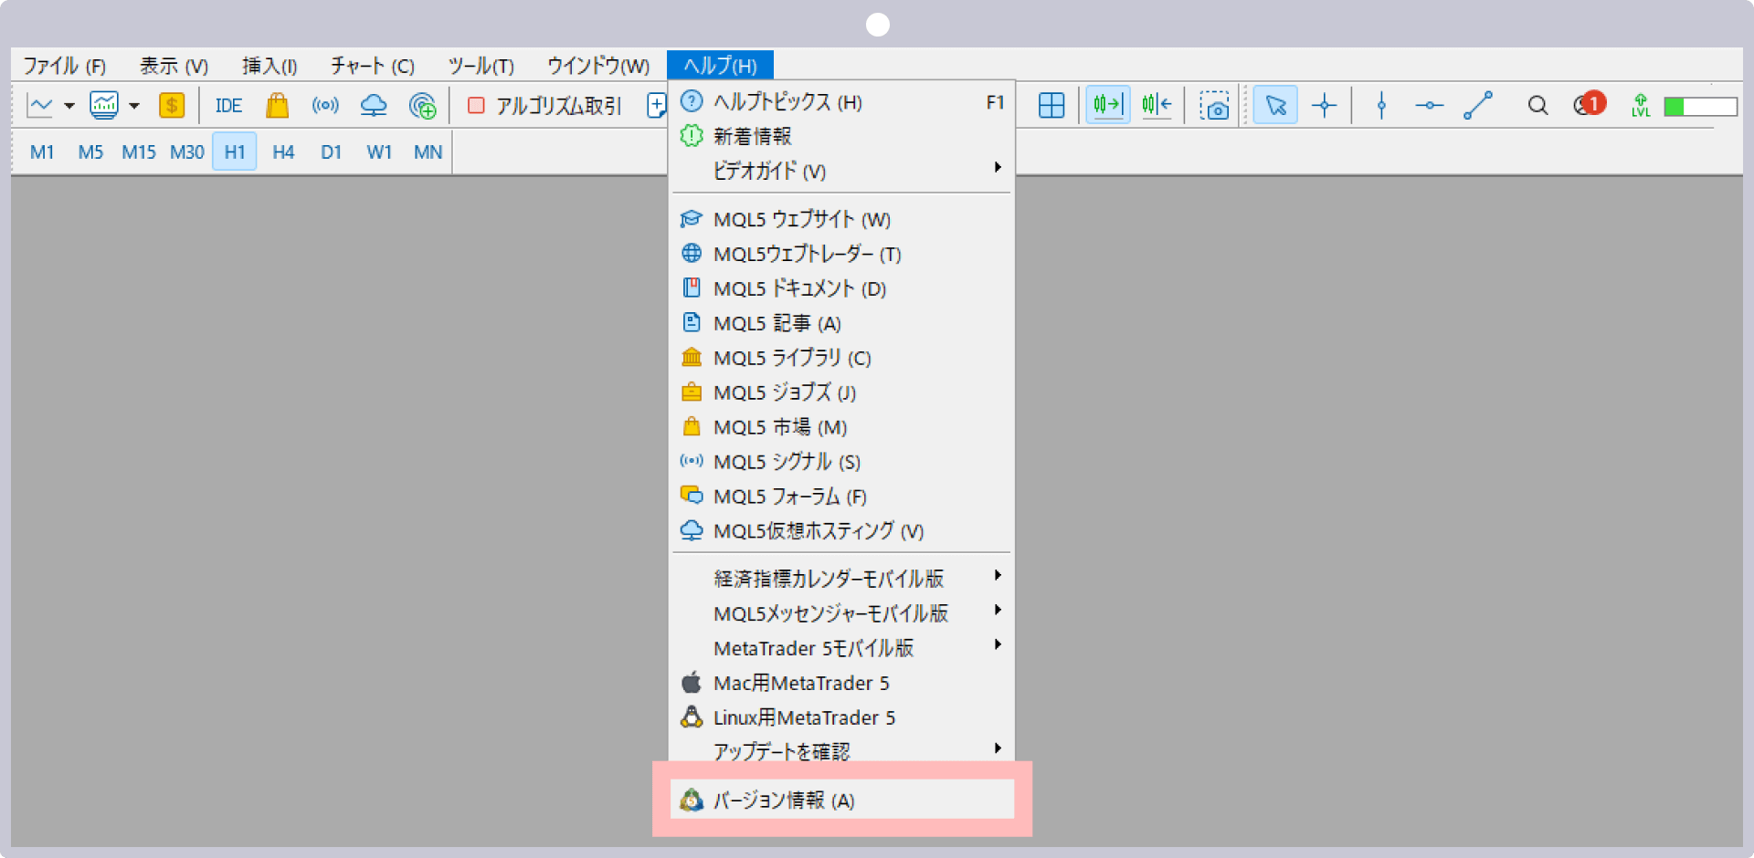This screenshot has width=1754, height=858.
Task: Open MQL5 ドキュメント (D)
Action: tap(841, 288)
